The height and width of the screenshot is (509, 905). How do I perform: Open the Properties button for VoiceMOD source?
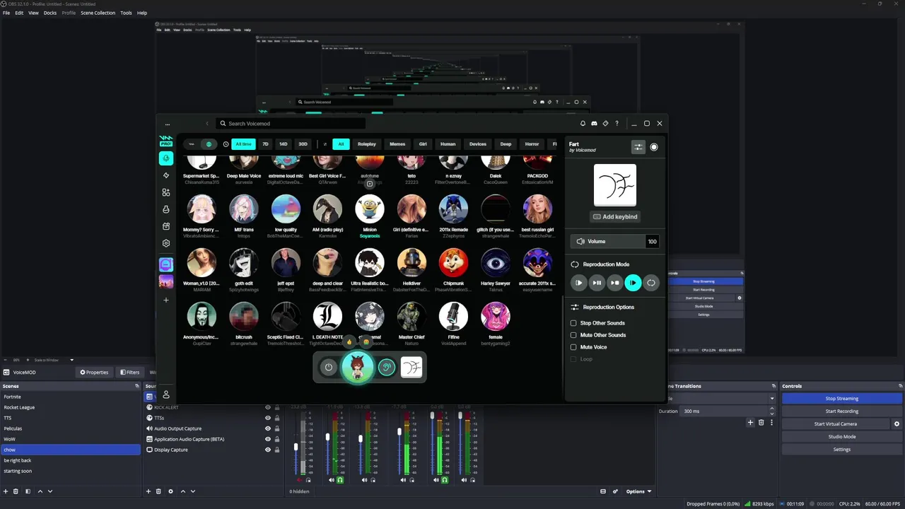94,373
